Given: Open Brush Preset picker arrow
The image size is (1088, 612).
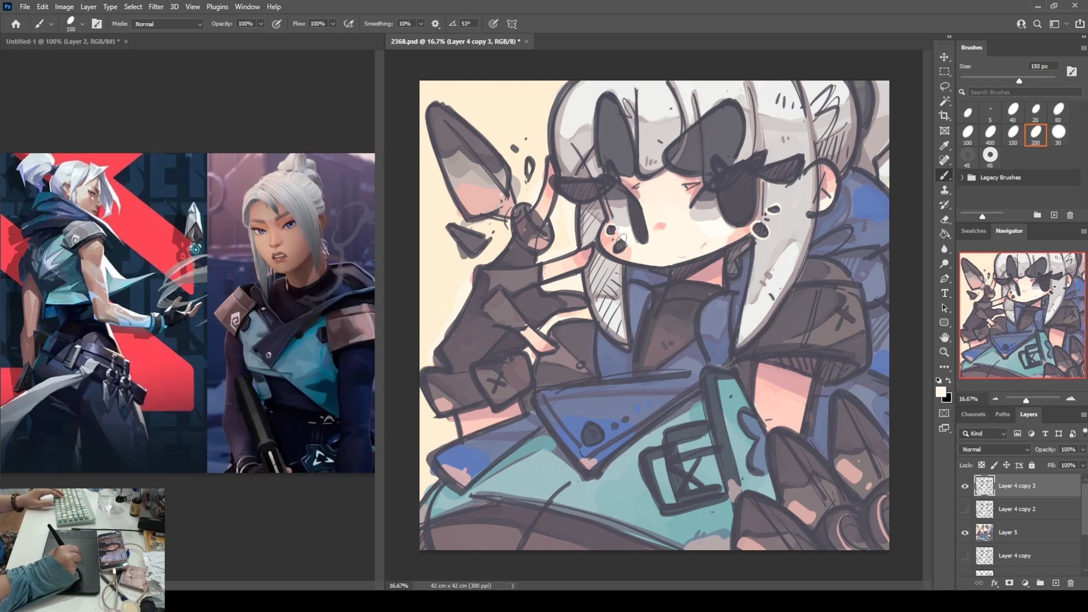Looking at the screenshot, I should (x=82, y=24).
